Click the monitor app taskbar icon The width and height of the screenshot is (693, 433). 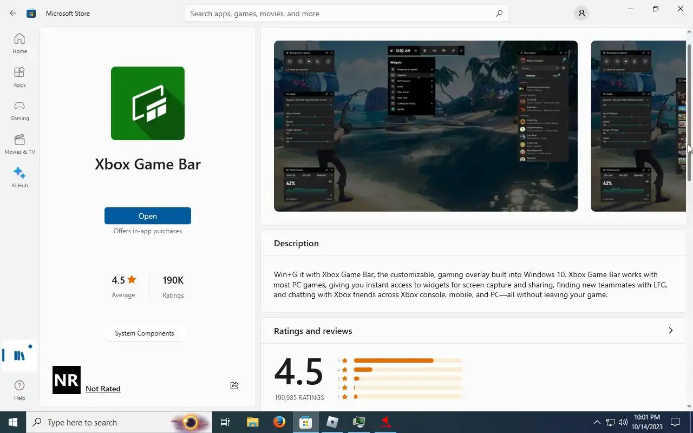(x=359, y=422)
